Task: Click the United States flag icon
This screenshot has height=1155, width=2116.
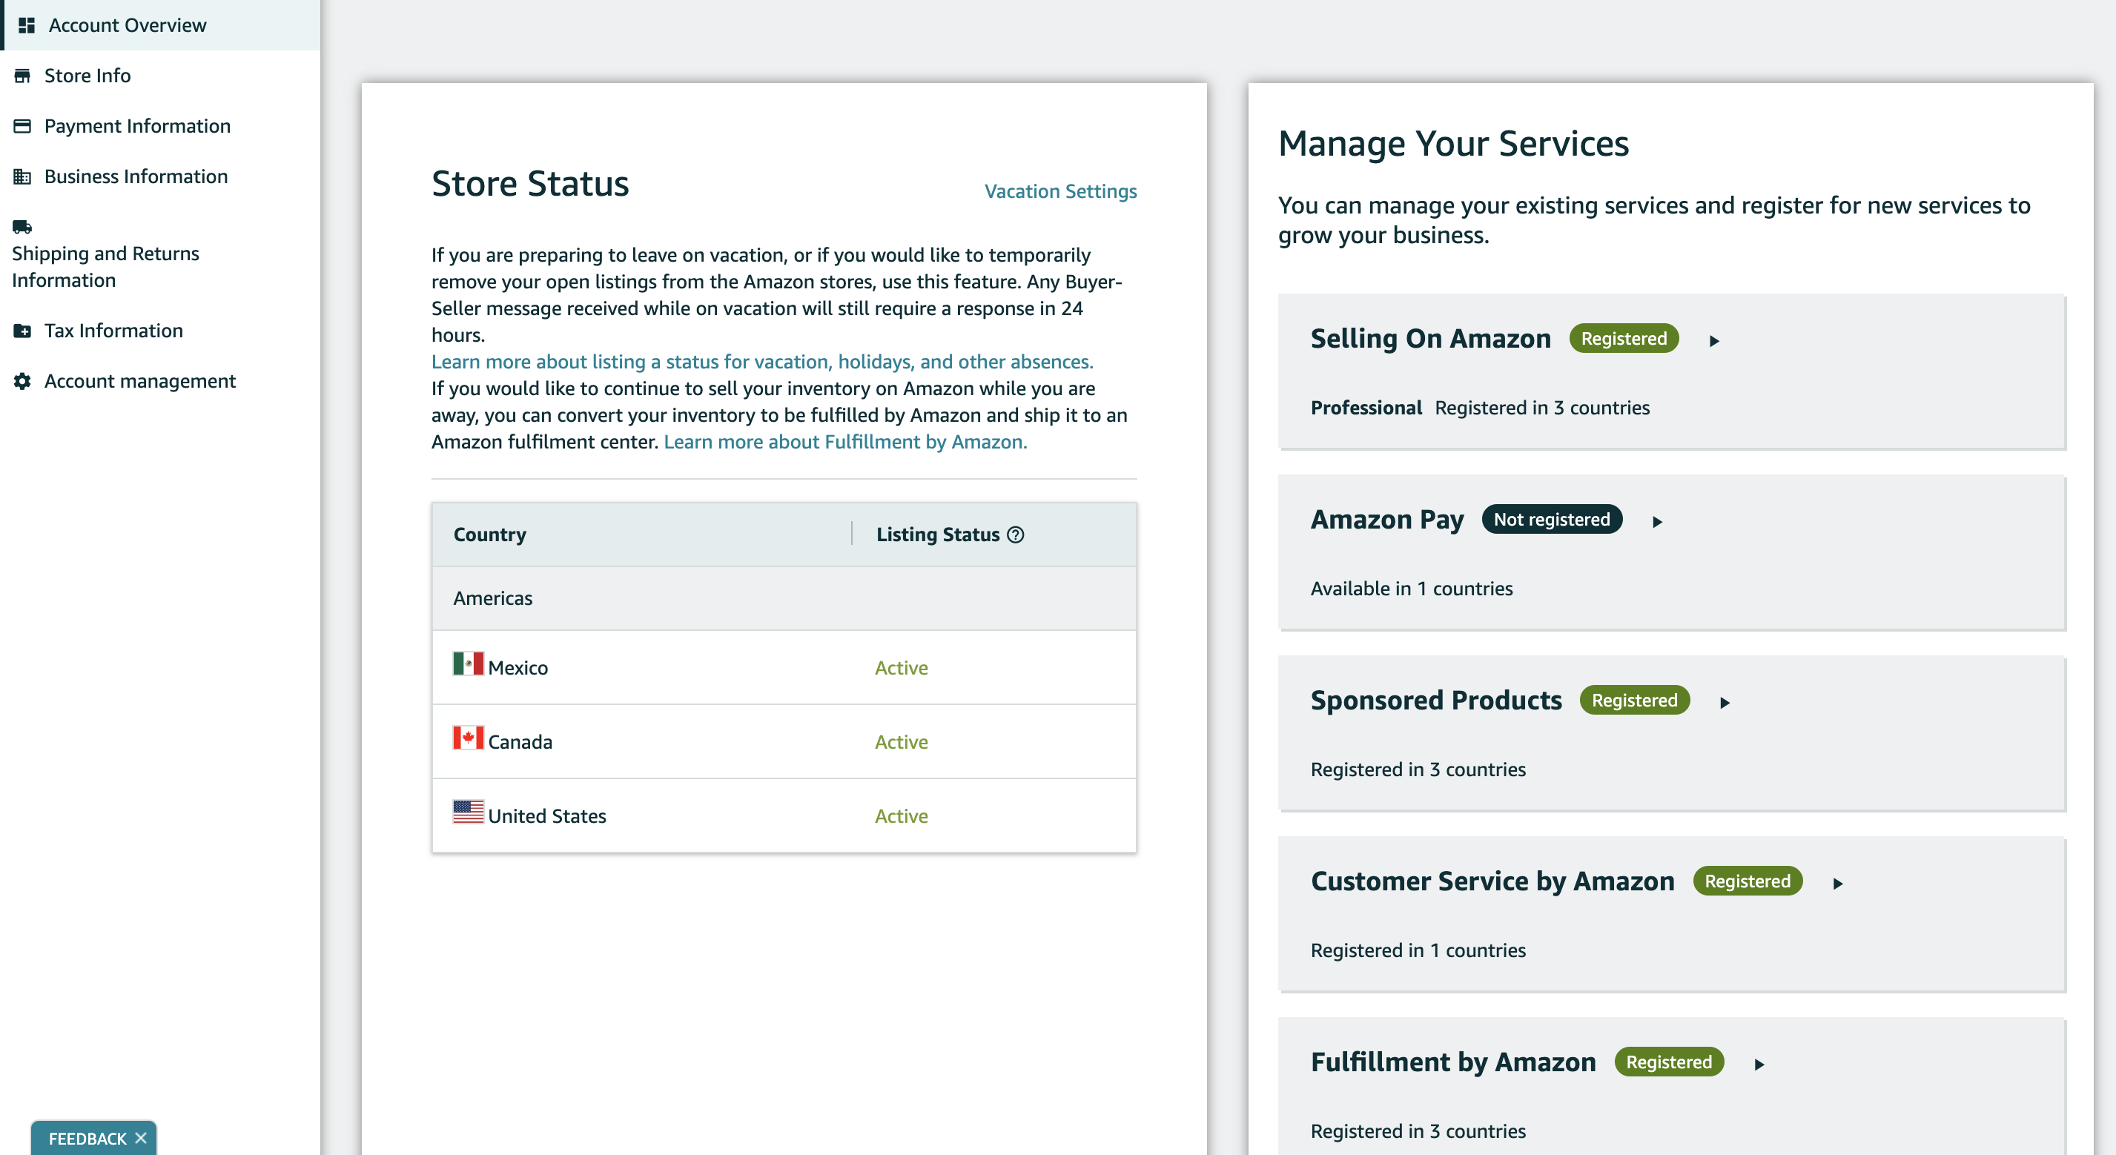Action: click(x=469, y=812)
